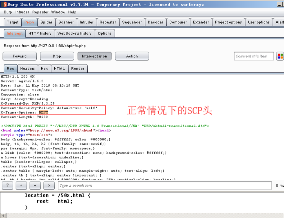The image size is (284, 218).
Task: Switch to the HTTP history tab
Action: coord(40,33)
